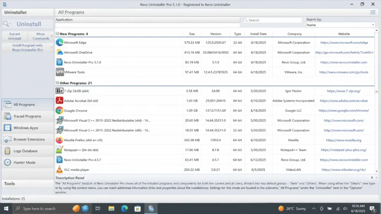
Task: Click the Notepad++ program icon
Action: point(59,150)
